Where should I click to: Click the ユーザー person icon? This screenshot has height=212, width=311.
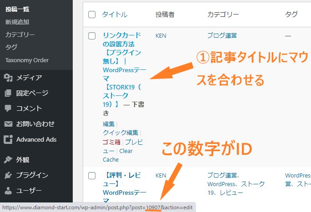(x=8, y=190)
